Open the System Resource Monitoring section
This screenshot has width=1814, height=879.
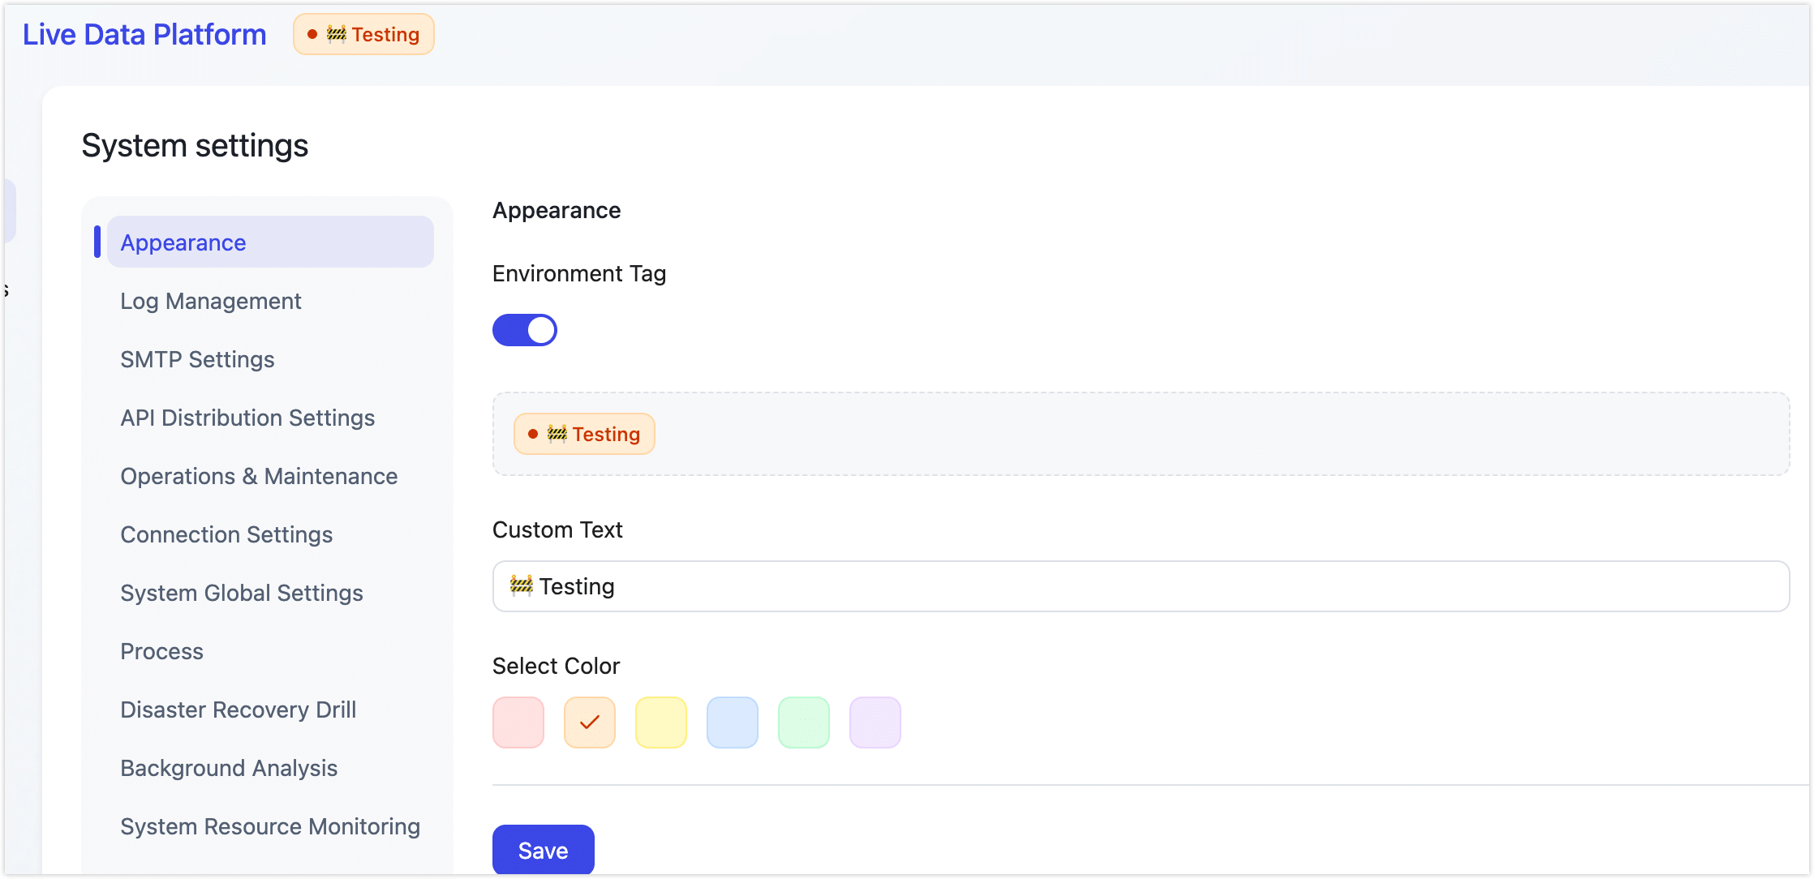pos(269,826)
